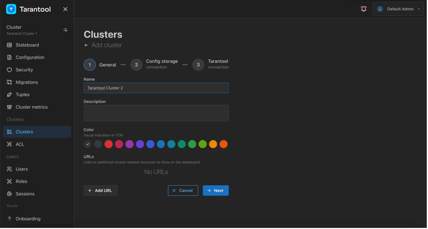Click the Add URL button

tap(100, 191)
